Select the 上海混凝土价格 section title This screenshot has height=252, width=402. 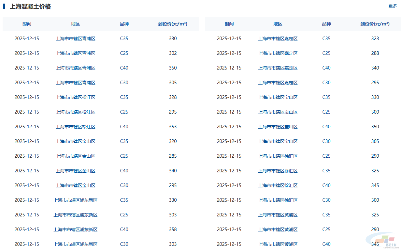point(30,7)
